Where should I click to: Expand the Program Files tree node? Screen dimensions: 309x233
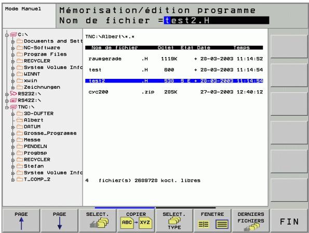point(13,55)
